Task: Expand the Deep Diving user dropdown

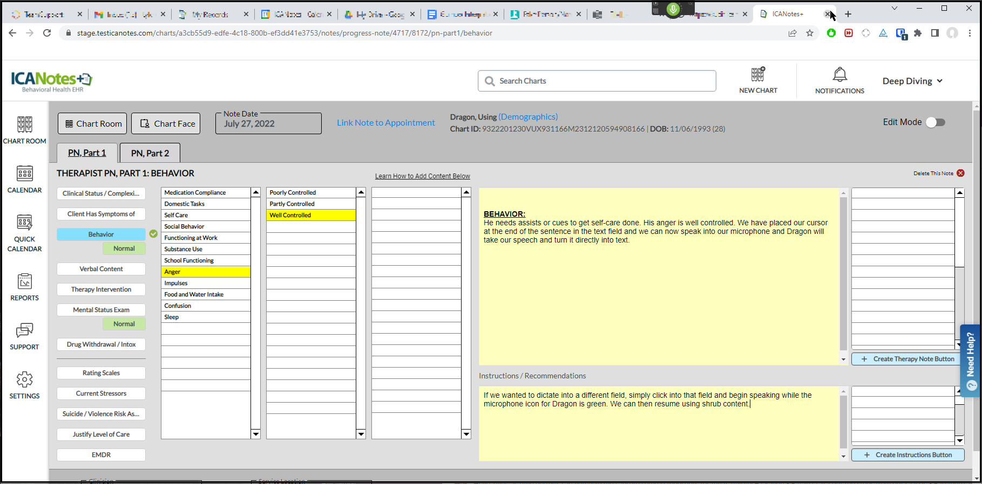Action: point(912,81)
